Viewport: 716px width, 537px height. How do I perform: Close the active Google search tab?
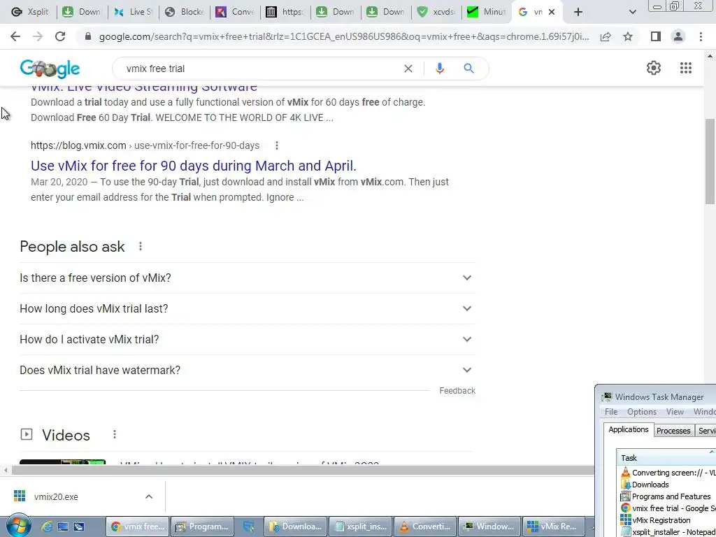552,12
